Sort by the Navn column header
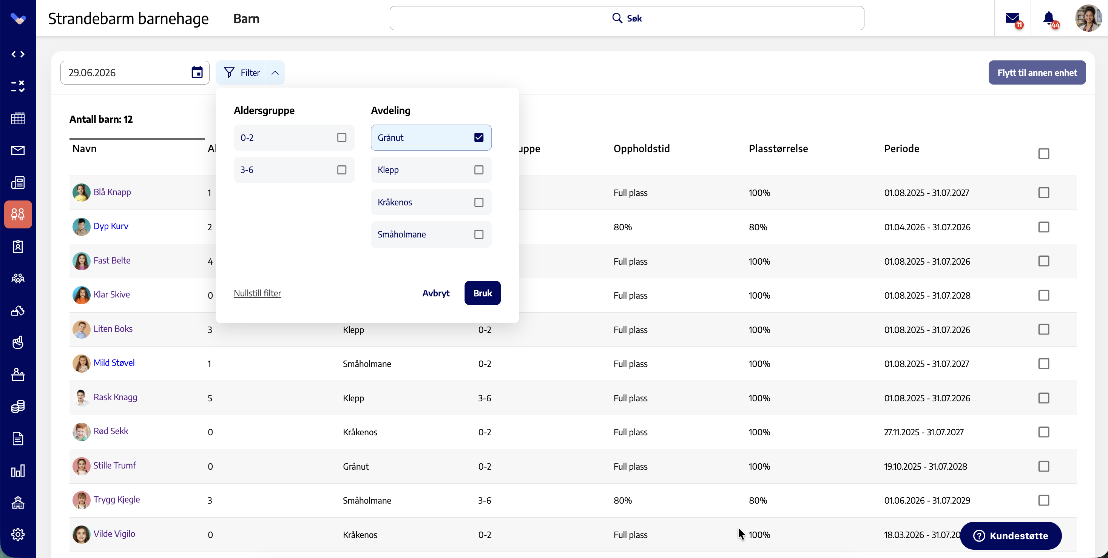Image resolution: width=1108 pixels, height=558 pixels. 84,148
